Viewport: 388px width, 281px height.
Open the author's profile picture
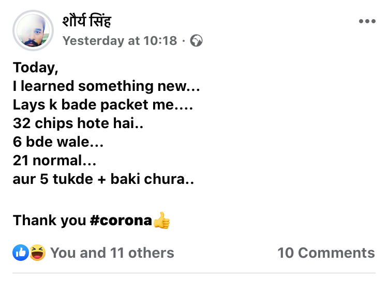pos(33,30)
